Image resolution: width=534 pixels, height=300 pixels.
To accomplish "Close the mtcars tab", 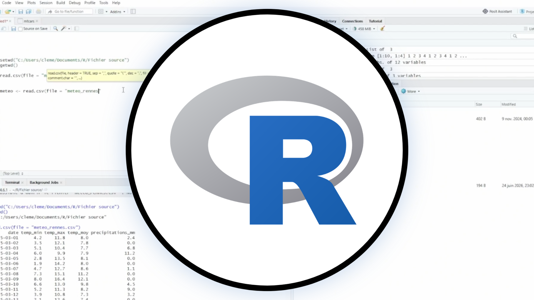I will tap(37, 21).
